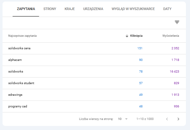Switch to the KRAJE tab

(70, 9)
